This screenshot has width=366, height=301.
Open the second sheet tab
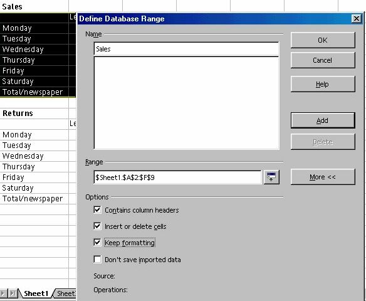click(65, 293)
